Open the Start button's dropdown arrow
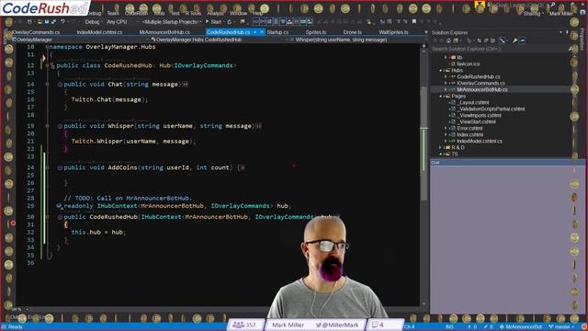 tap(224, 22)
